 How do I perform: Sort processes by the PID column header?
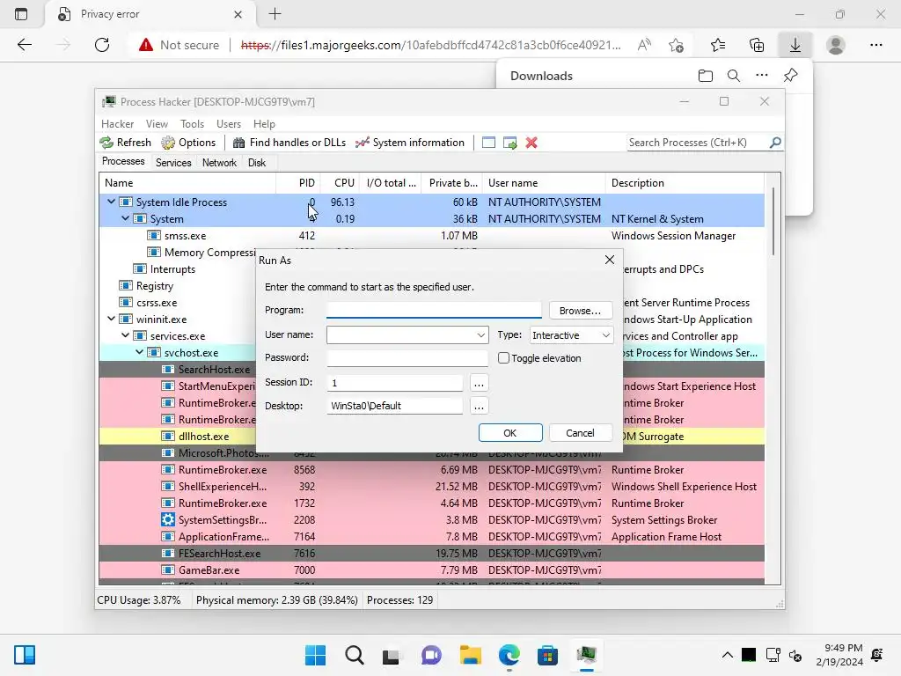coord(298,183)
